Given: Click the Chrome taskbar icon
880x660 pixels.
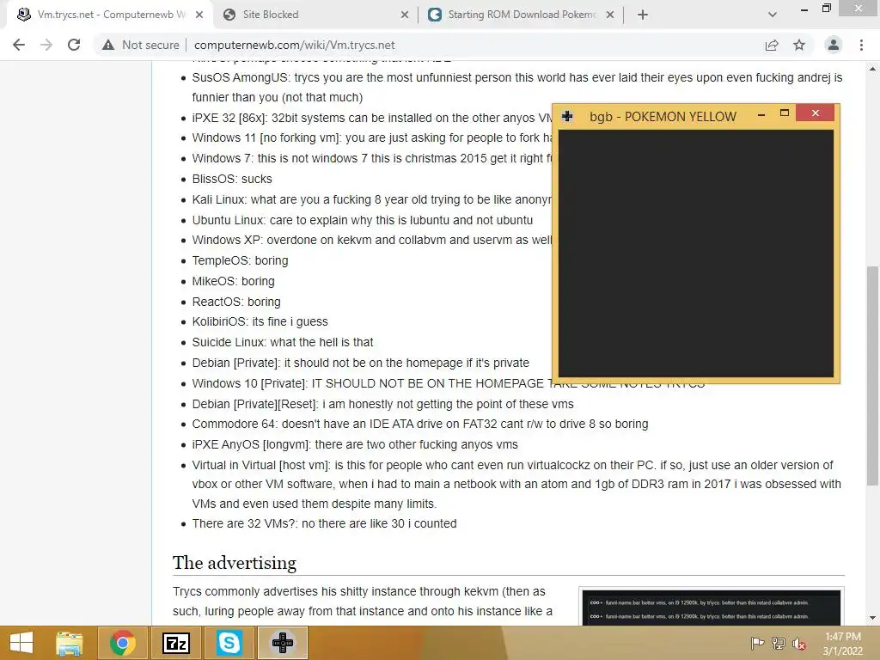Looking at the screenshot, I should (x=122, y=643).
